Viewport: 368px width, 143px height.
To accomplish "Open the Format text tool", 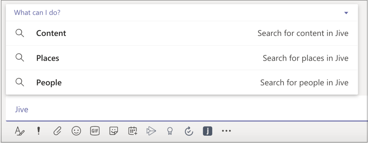I will tap(20, 131).
